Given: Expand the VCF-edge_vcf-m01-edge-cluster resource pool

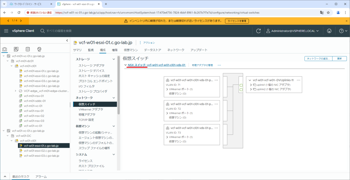Looking at the screenshot, I should pyautogui.click(x=16, y=91).
